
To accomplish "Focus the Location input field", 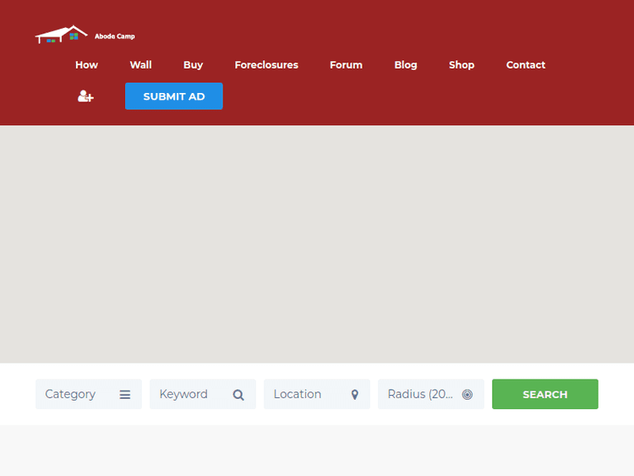I will [x=304, y=394].
